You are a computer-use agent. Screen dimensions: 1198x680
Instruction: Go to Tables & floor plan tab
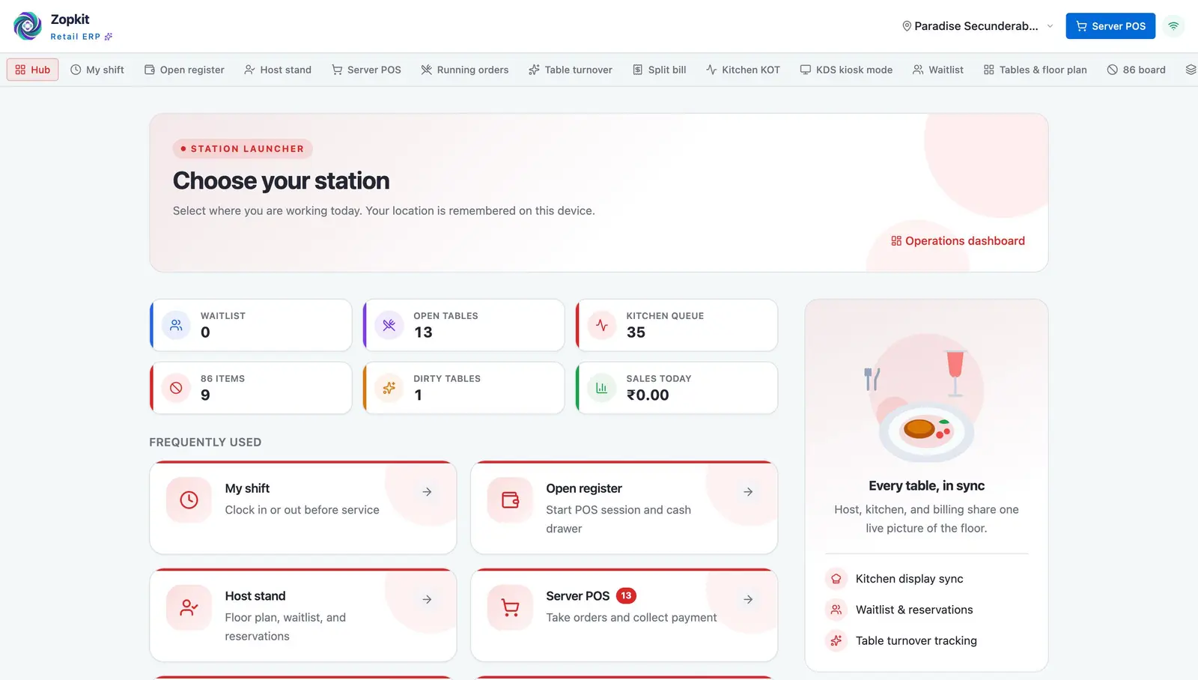1035,70
